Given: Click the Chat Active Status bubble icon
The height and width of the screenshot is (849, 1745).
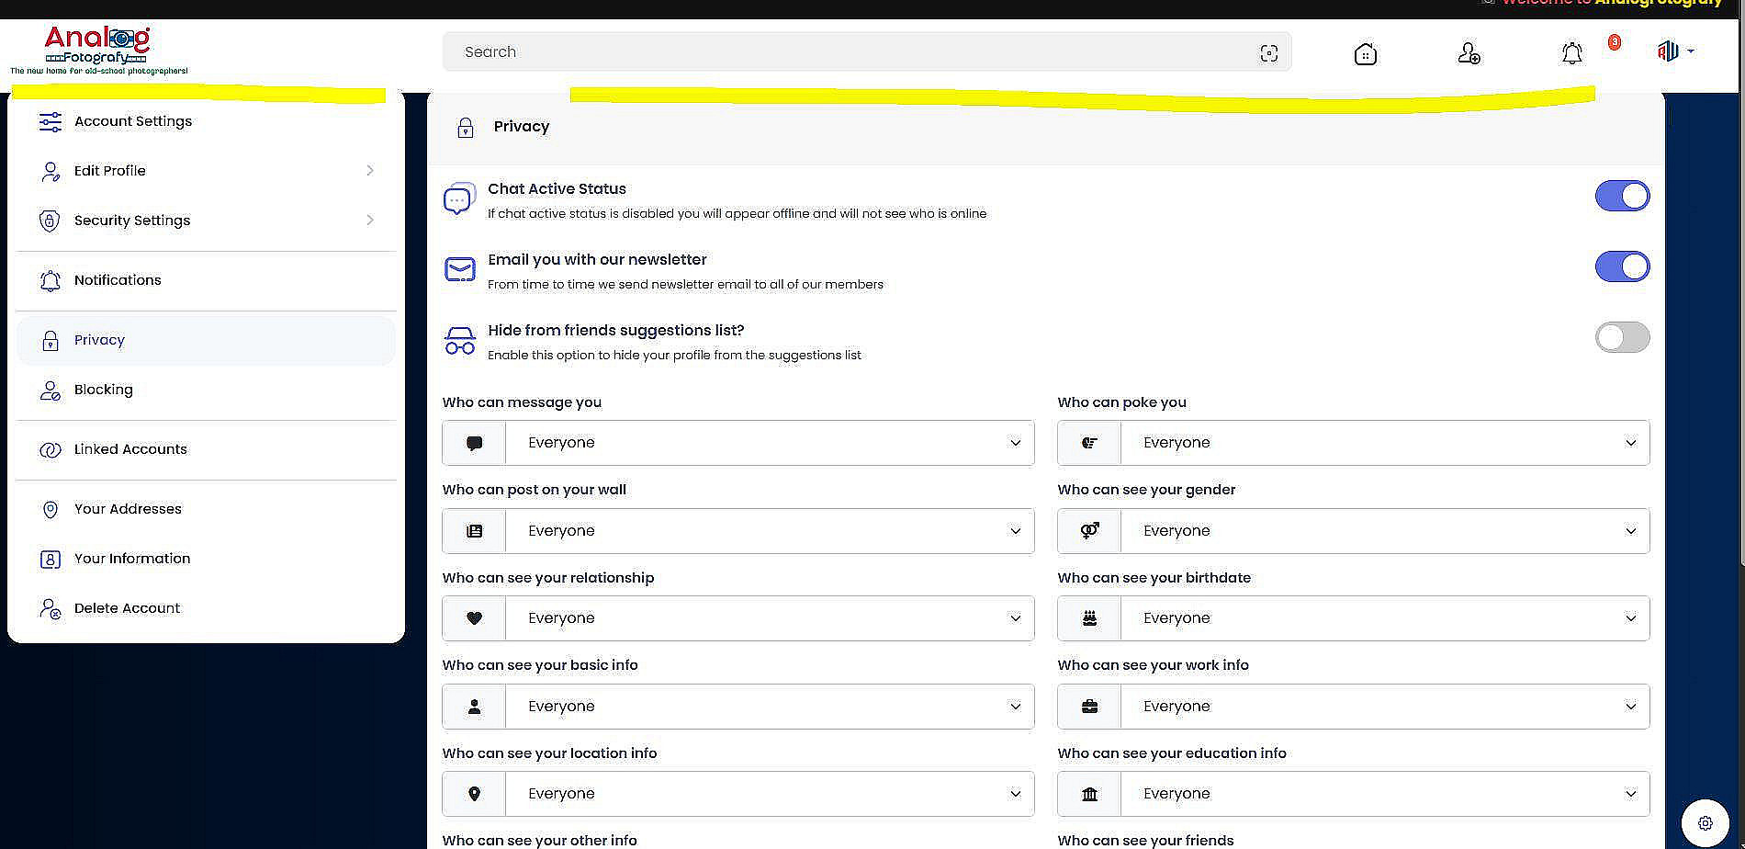Looking at the screenshot, I should tap(459, 198).
